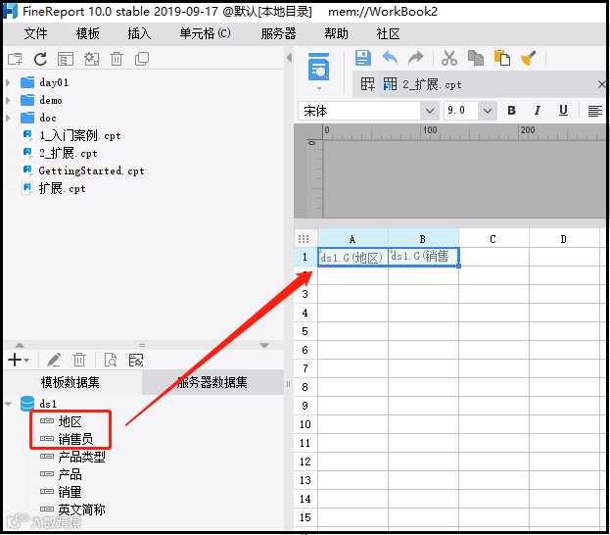Collapse the ds1 dataset node
This screenshot has height=535, width=610.
[x=9, y=404]
